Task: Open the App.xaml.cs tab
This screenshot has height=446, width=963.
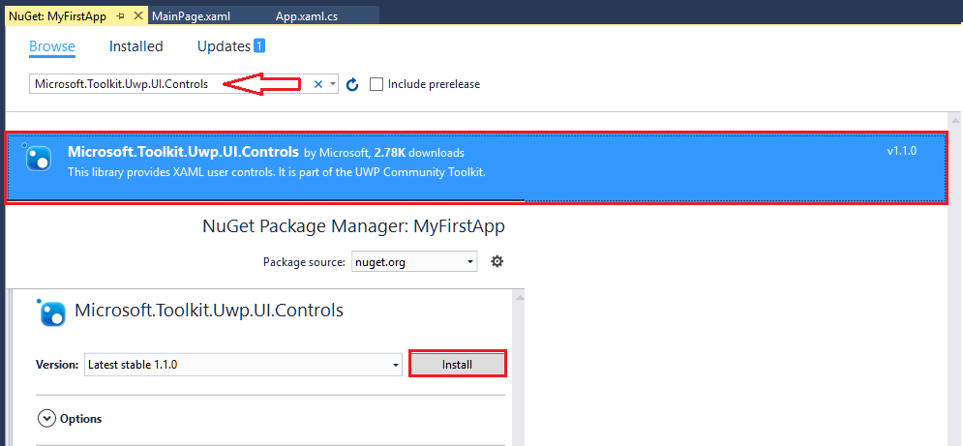Action: [305, 17]
